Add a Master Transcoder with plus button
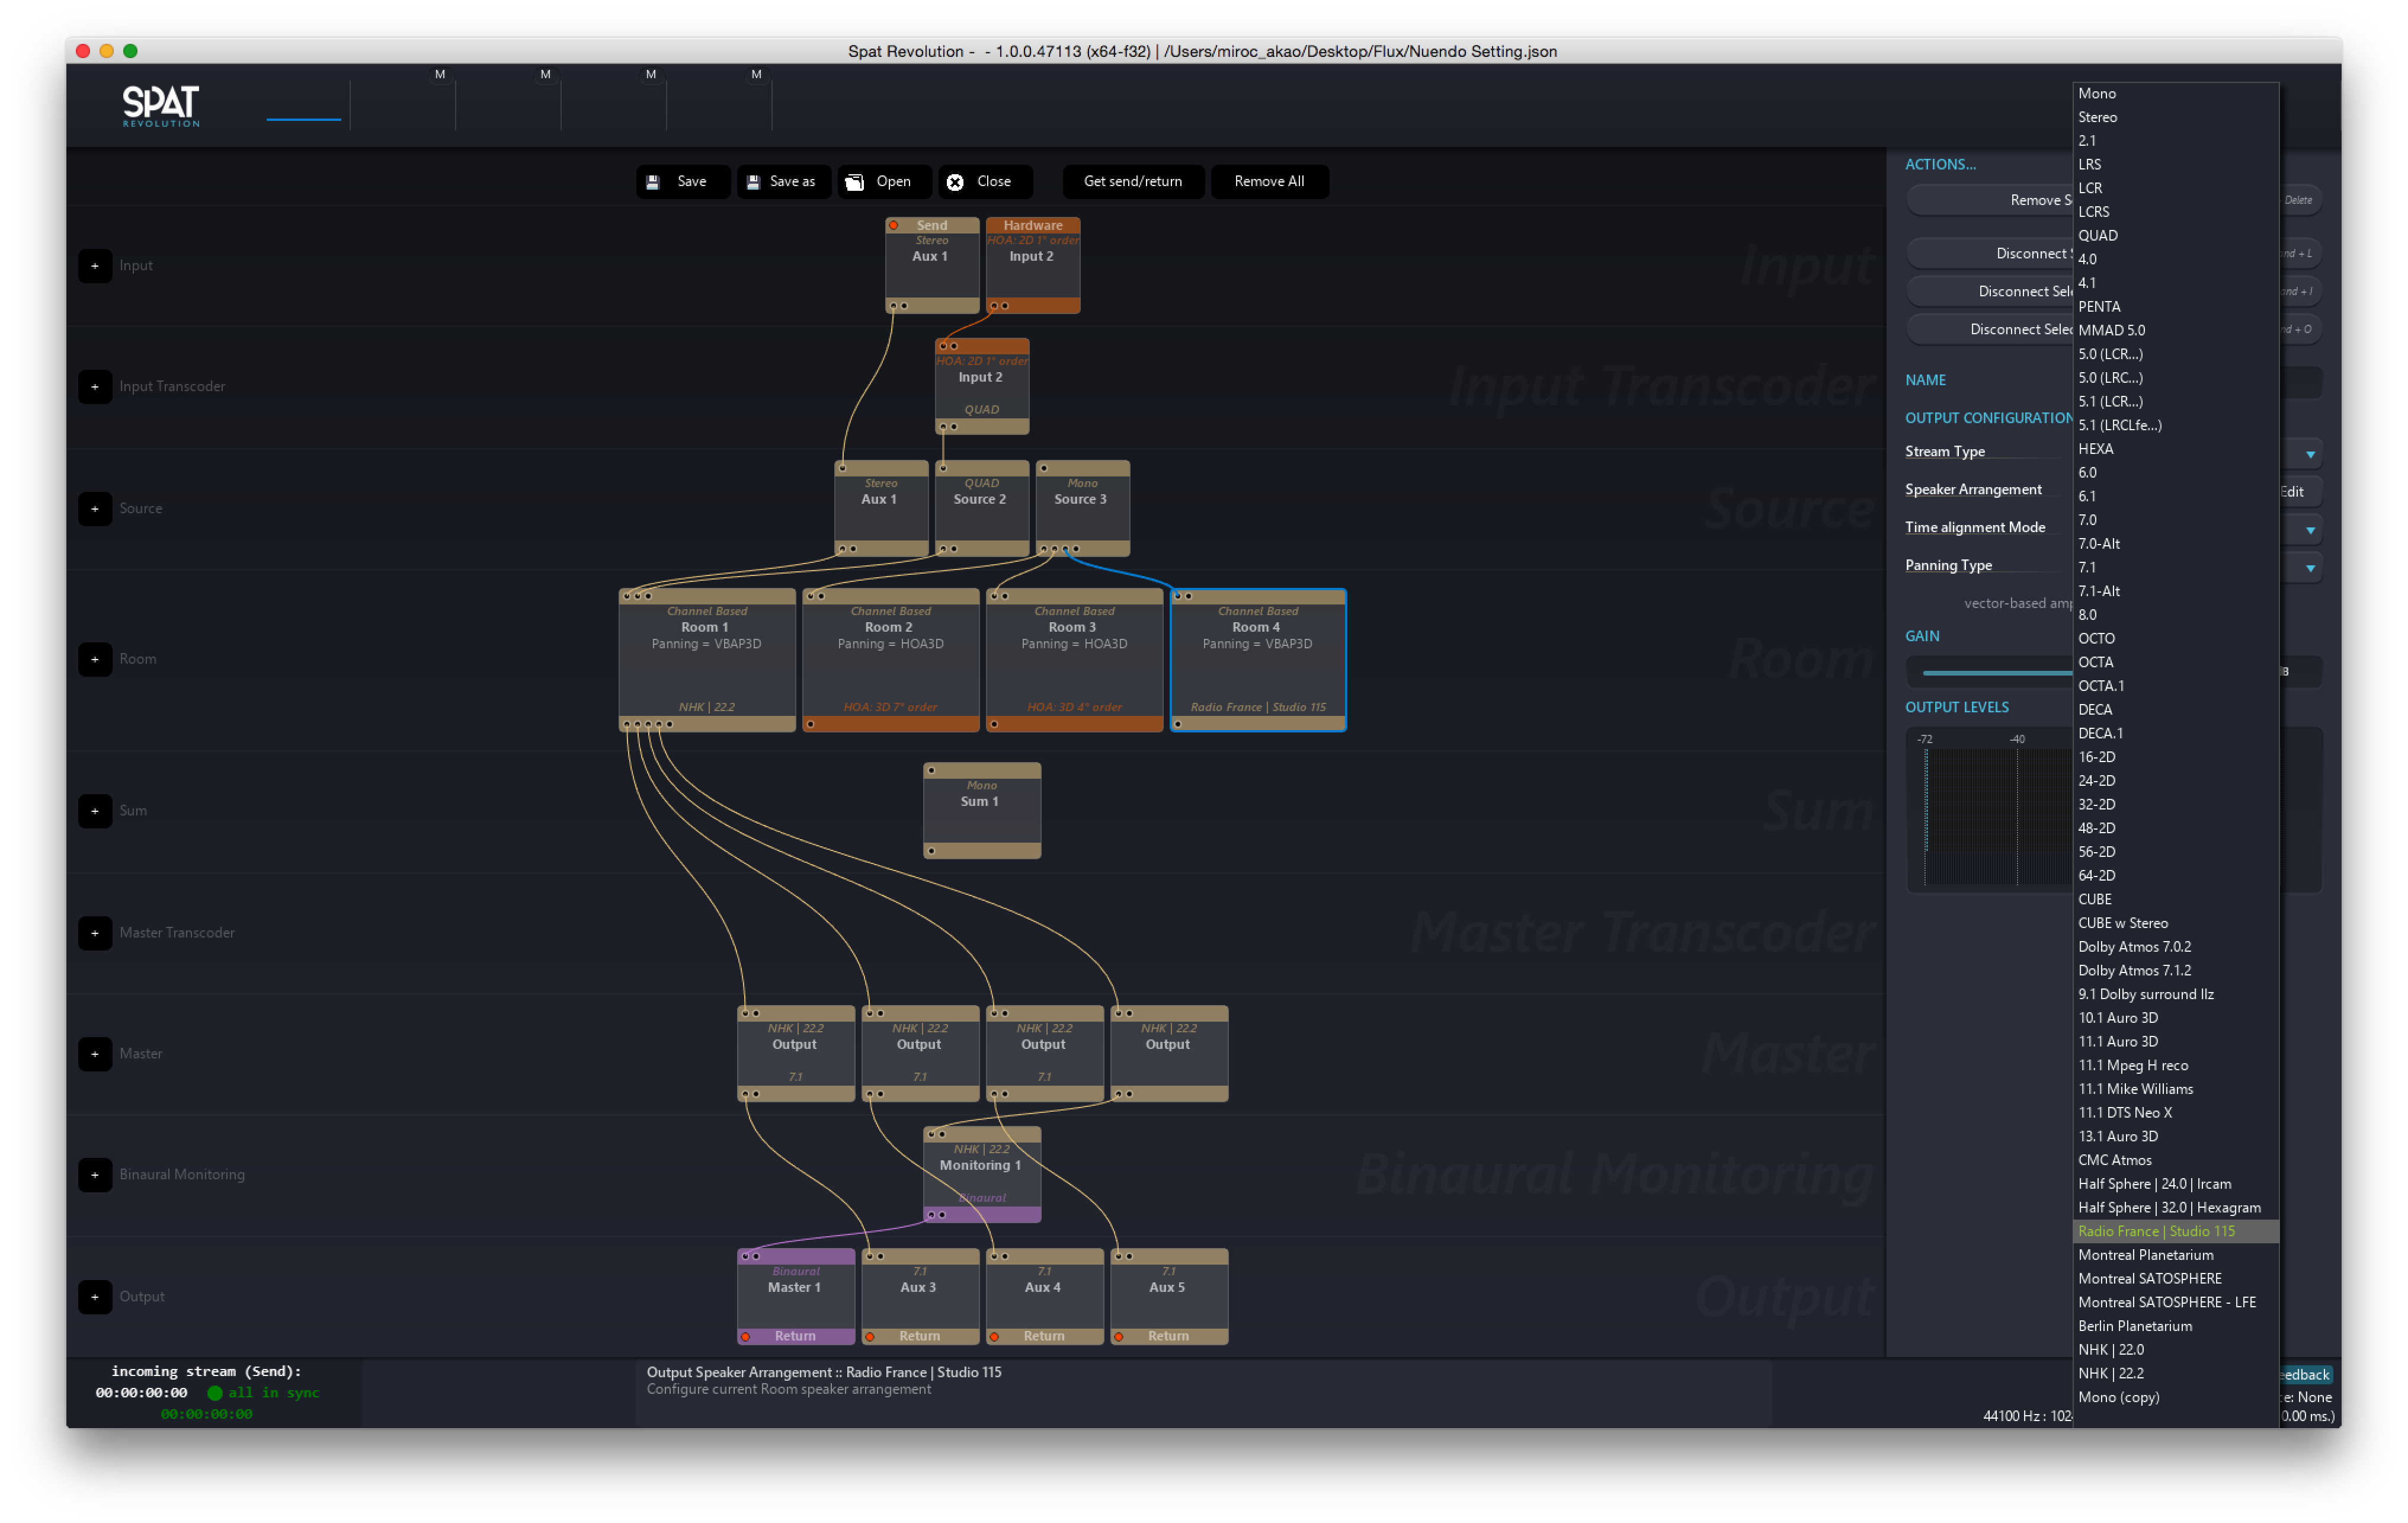This screenshot has height=1523, width=2408. click(95, 933)
